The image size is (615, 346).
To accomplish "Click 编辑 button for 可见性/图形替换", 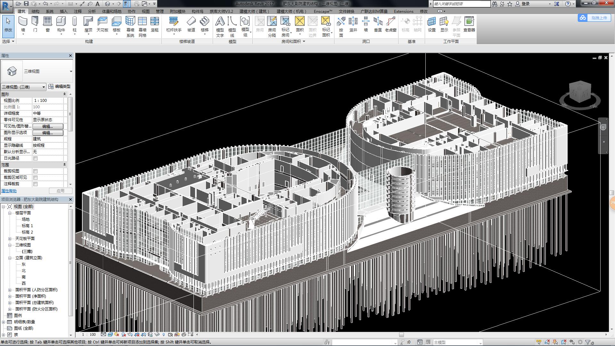I will 48,126.
